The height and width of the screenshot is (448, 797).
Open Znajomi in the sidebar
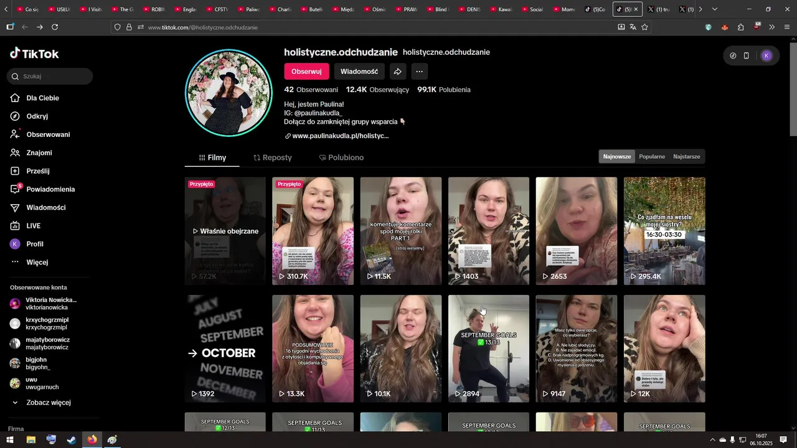click(39, 152)
